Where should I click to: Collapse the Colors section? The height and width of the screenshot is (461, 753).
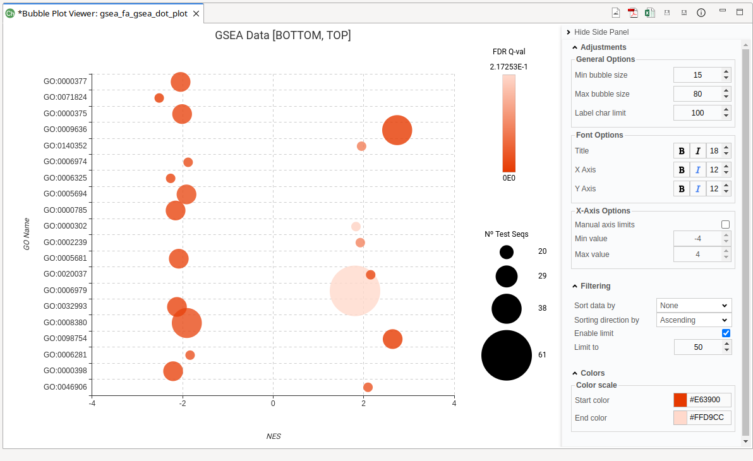tap(574, 373)
